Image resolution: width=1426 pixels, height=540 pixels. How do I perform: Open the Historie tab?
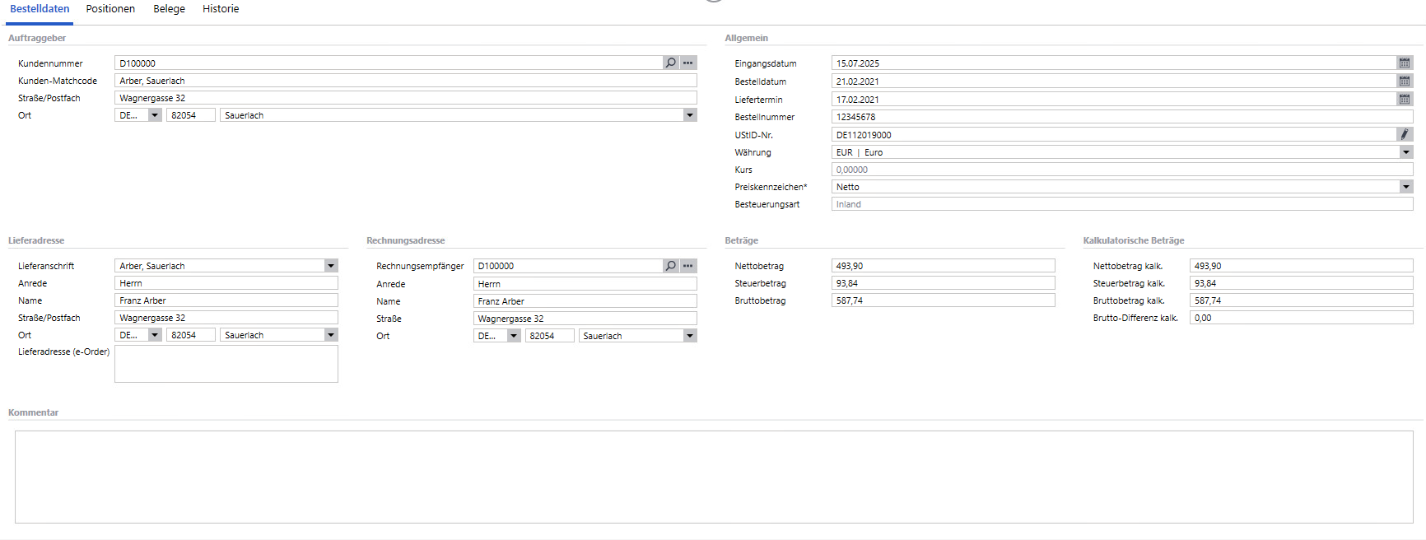(x=221, y=9)
